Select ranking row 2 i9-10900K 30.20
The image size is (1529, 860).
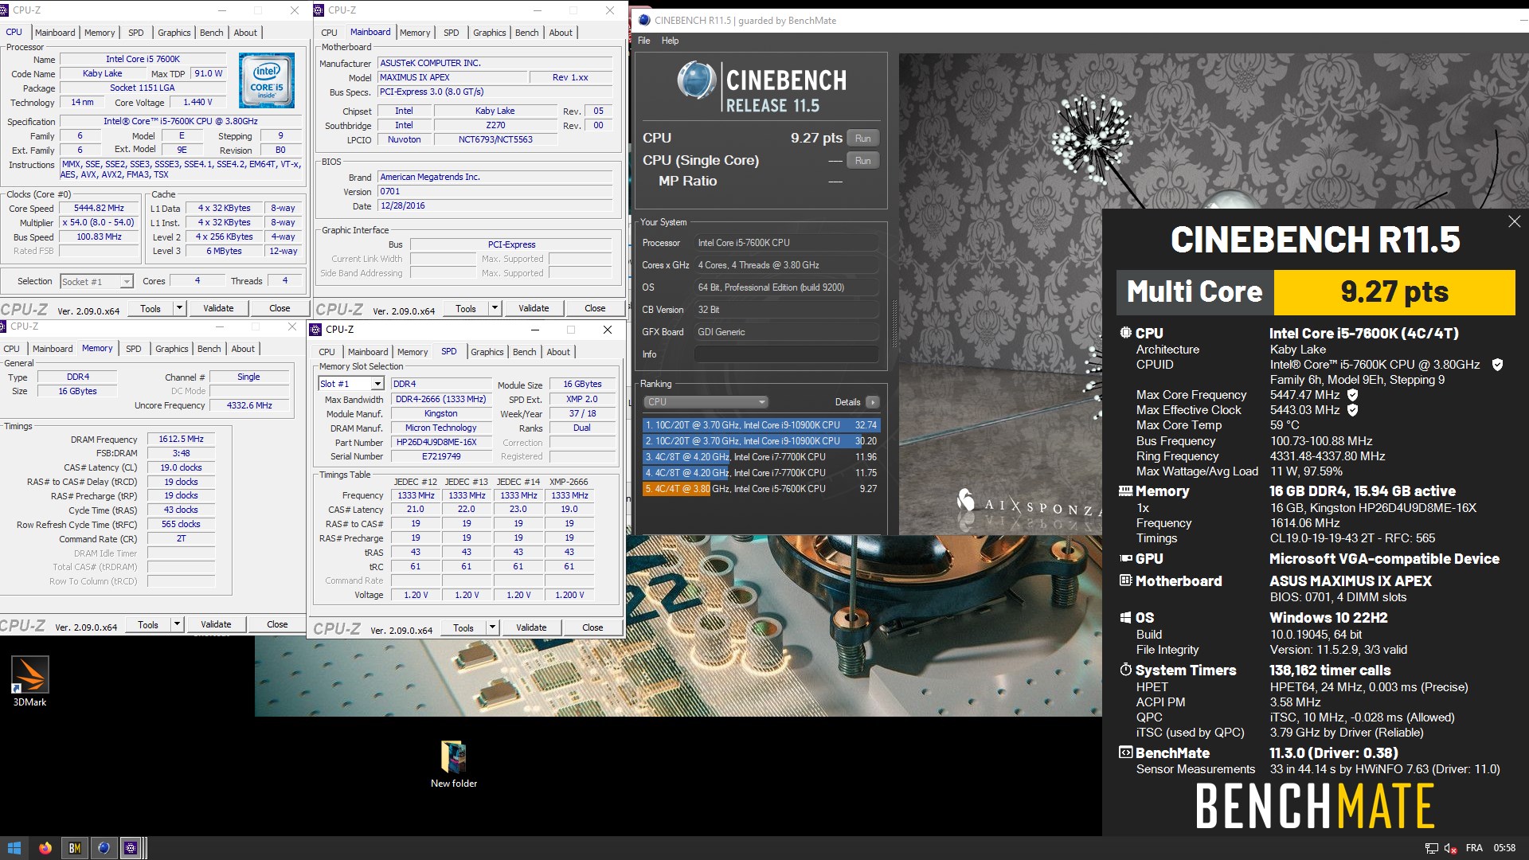coord(761,441)
